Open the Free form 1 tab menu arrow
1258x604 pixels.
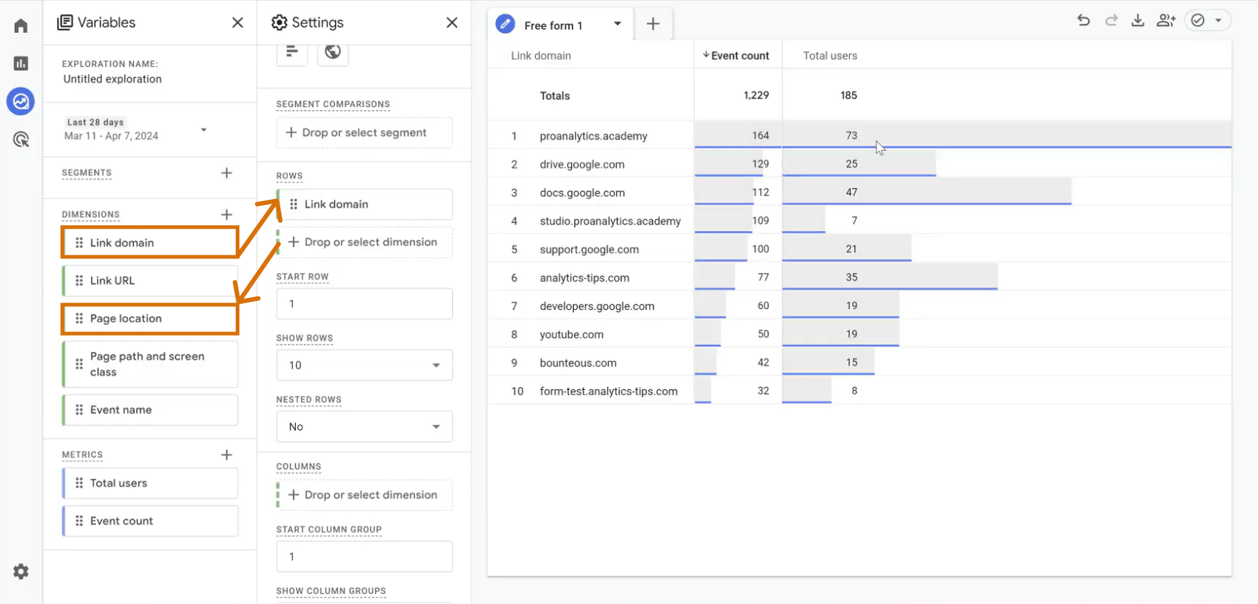(617, 24)
